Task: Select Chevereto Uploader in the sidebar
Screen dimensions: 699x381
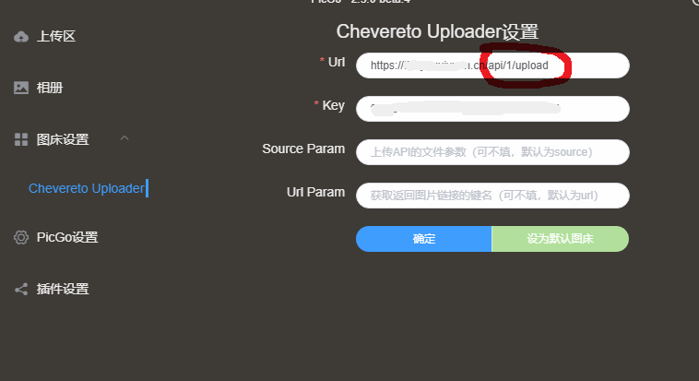Action: (87, 188)
